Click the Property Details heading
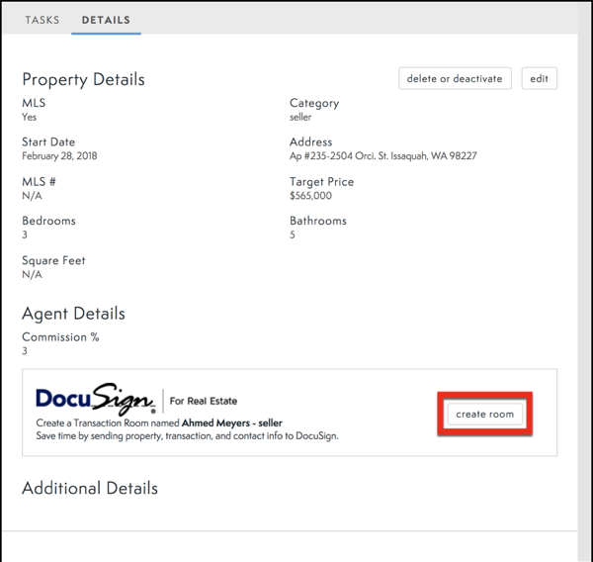593x562 pixels. click(x=83, y=79)
